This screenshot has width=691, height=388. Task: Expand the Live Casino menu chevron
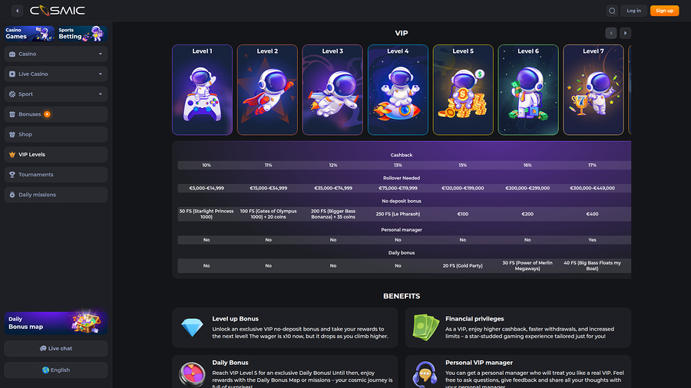pos(100,74)
